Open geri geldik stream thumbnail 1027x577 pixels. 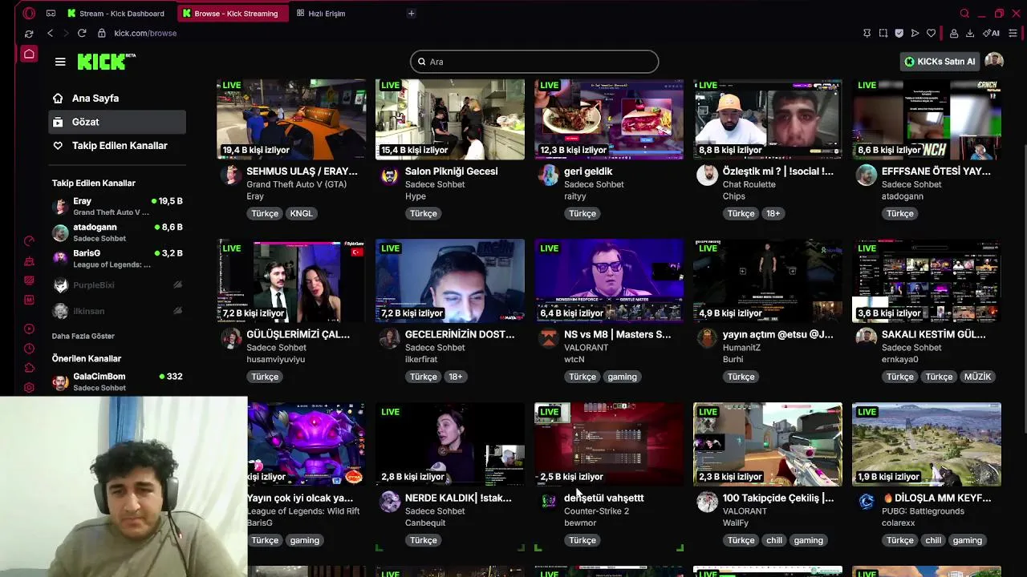(x=609, y=119)
